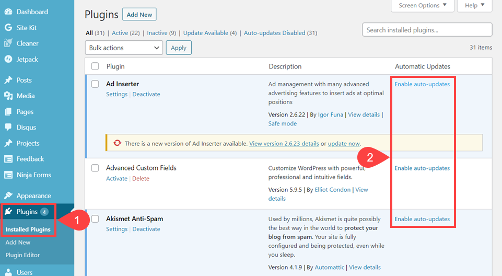Image resolution: width=502 pixels, height=276 pixels.
Task: Click the Posts pushpin icon
Action: [x=8, y=80]
